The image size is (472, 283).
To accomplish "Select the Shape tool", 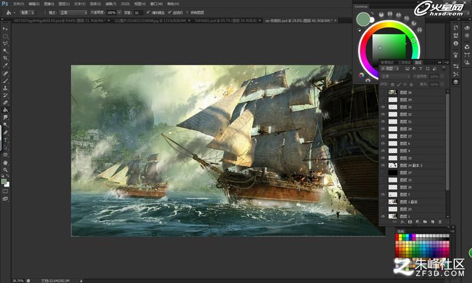I will click(5, 155).
